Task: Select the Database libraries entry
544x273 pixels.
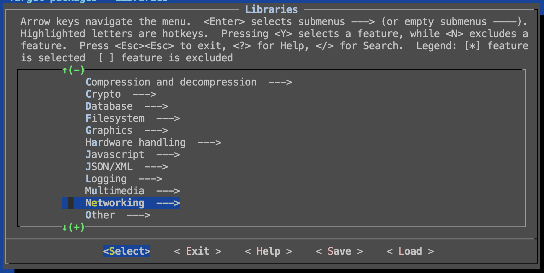Action: point(109,106)
